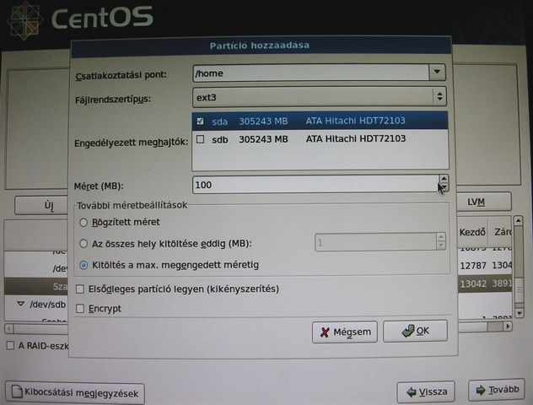Enable the Encrypt checkbox
Image resolution: width=533 pixels, height=405 pixels.
tap(81, 309)
